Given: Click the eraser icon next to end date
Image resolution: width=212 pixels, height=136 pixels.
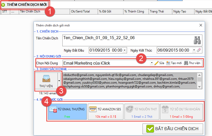Looking at the screenshot, I should point(199,50).
